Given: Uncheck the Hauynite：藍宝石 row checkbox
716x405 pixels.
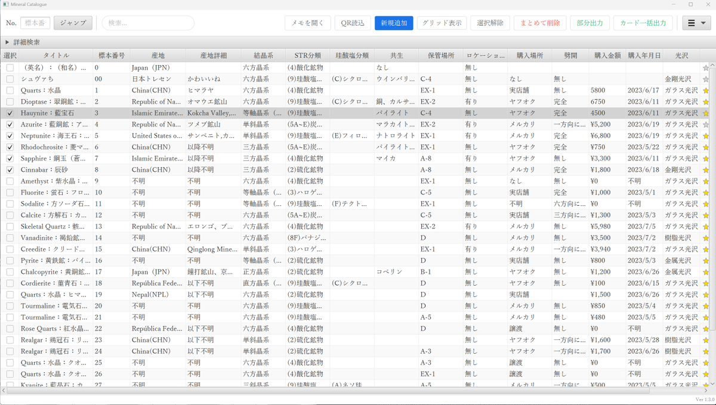Looking at the screenshot, I should [x=10, y=113].
